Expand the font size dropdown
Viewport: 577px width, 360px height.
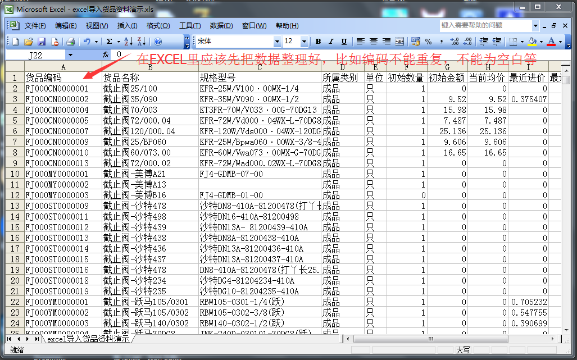pyautogui.click(x=304, y=42)
